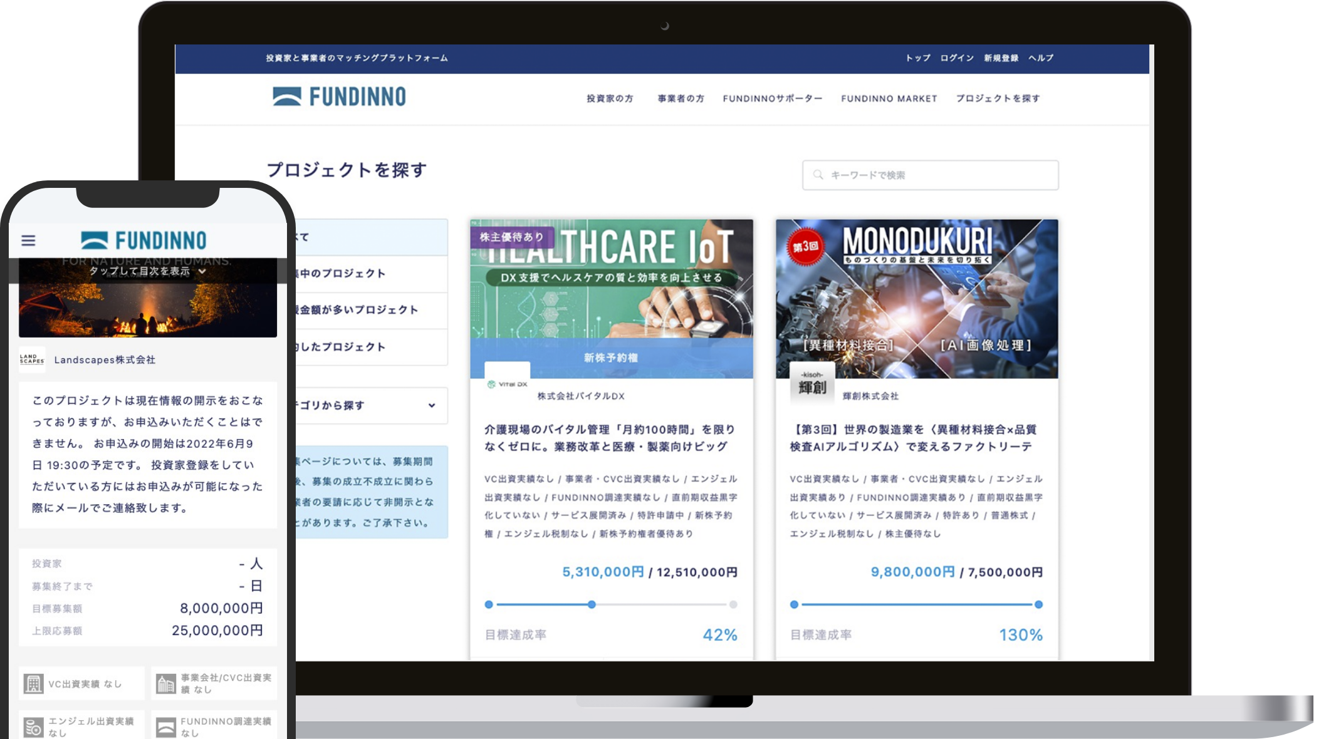The width and height of the screenshot is (1336, 739).
Task: Click the 事業会社/CVC出資実績 building icon
Action: point(165,683)
